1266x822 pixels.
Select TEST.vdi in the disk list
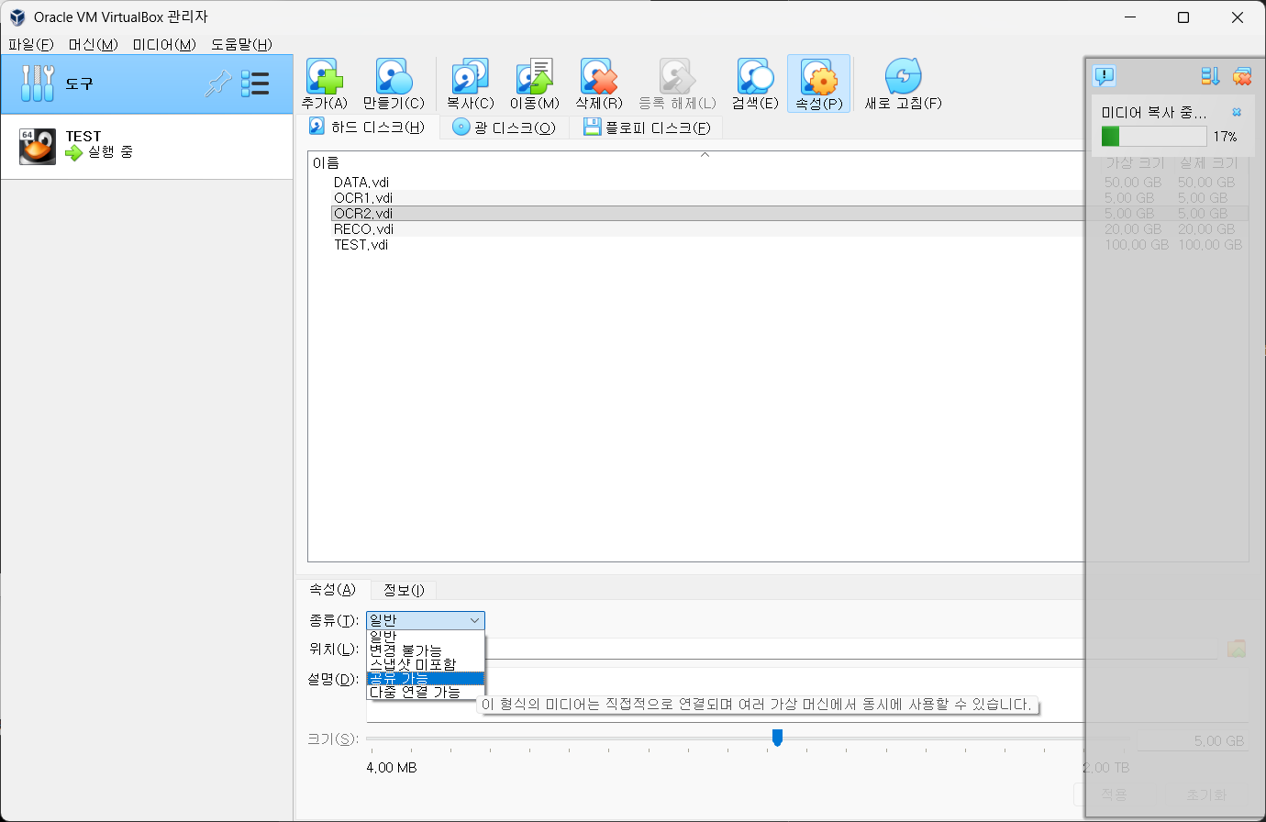[x=361, y=245]
